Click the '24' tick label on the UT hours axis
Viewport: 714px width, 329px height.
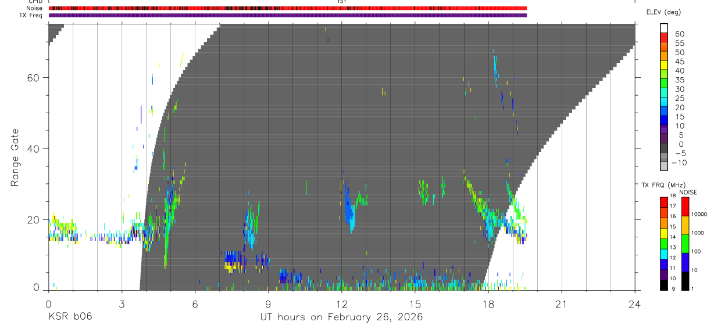coord(634,303)
